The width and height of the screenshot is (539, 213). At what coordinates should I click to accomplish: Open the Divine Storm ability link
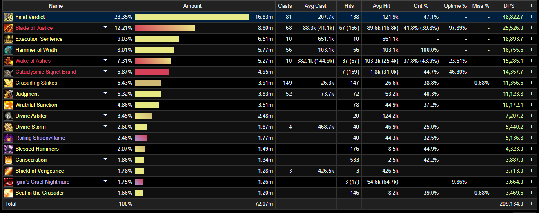click(x=30, y=127)
